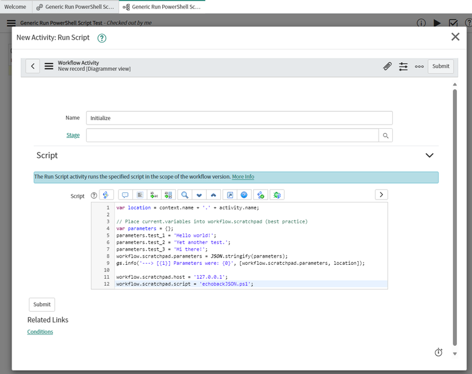Open the attachments paperclip icon
The width and height of the screenshot is (472, 374).
coord(387,67)
